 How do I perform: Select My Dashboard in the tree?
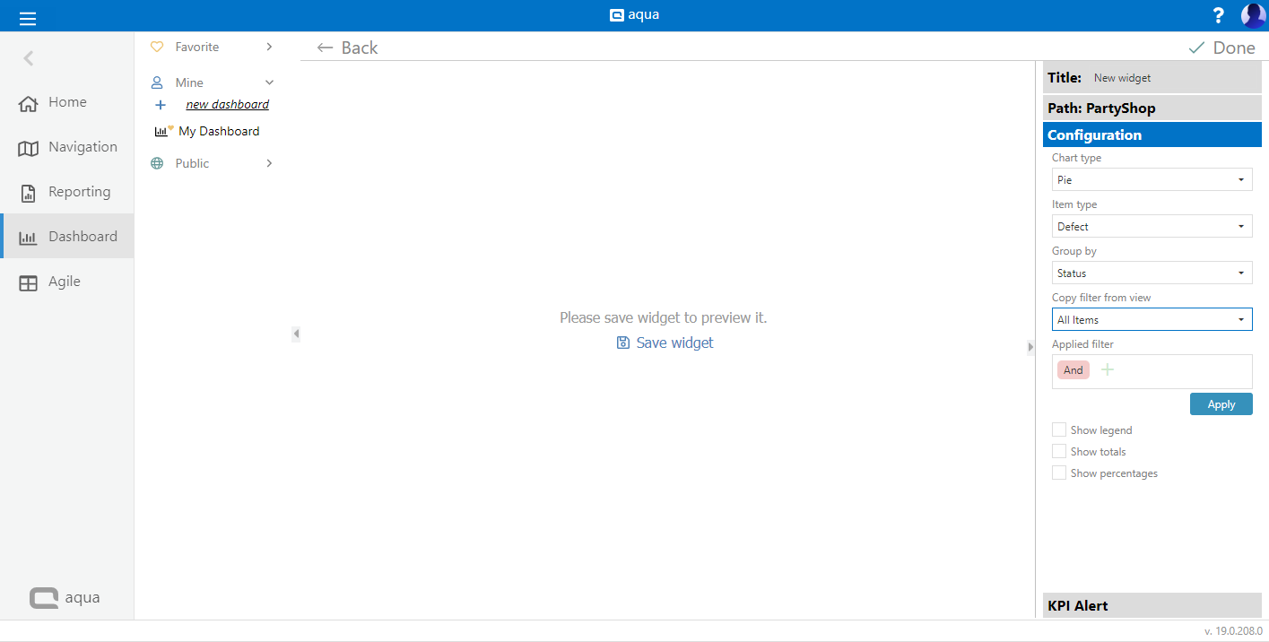point(219,131)
